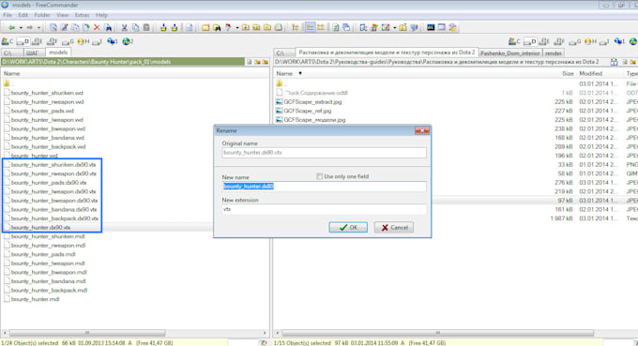The image size is (638, 346).
Task: Switch to the Pashenko_Dom_interior tab
Action: (x=509, y=53)
